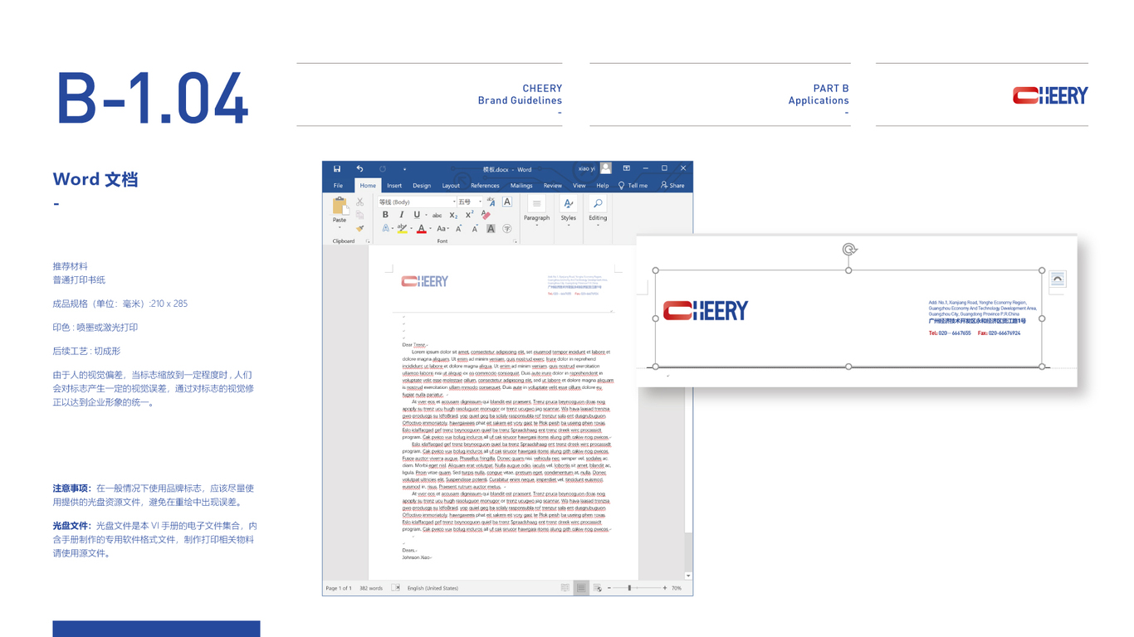1134x637 pixels.
Task: Open the Paragraph group button
Action: click(536, 211)
